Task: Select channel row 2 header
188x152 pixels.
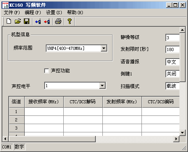Action: [17, 120]
